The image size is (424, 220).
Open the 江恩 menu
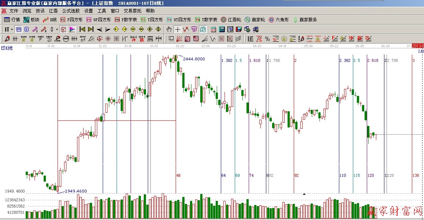click(54, 11)
